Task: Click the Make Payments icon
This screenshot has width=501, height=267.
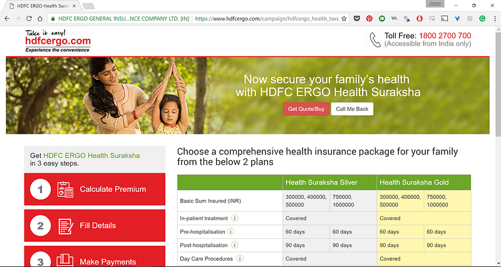Action: 65,260
